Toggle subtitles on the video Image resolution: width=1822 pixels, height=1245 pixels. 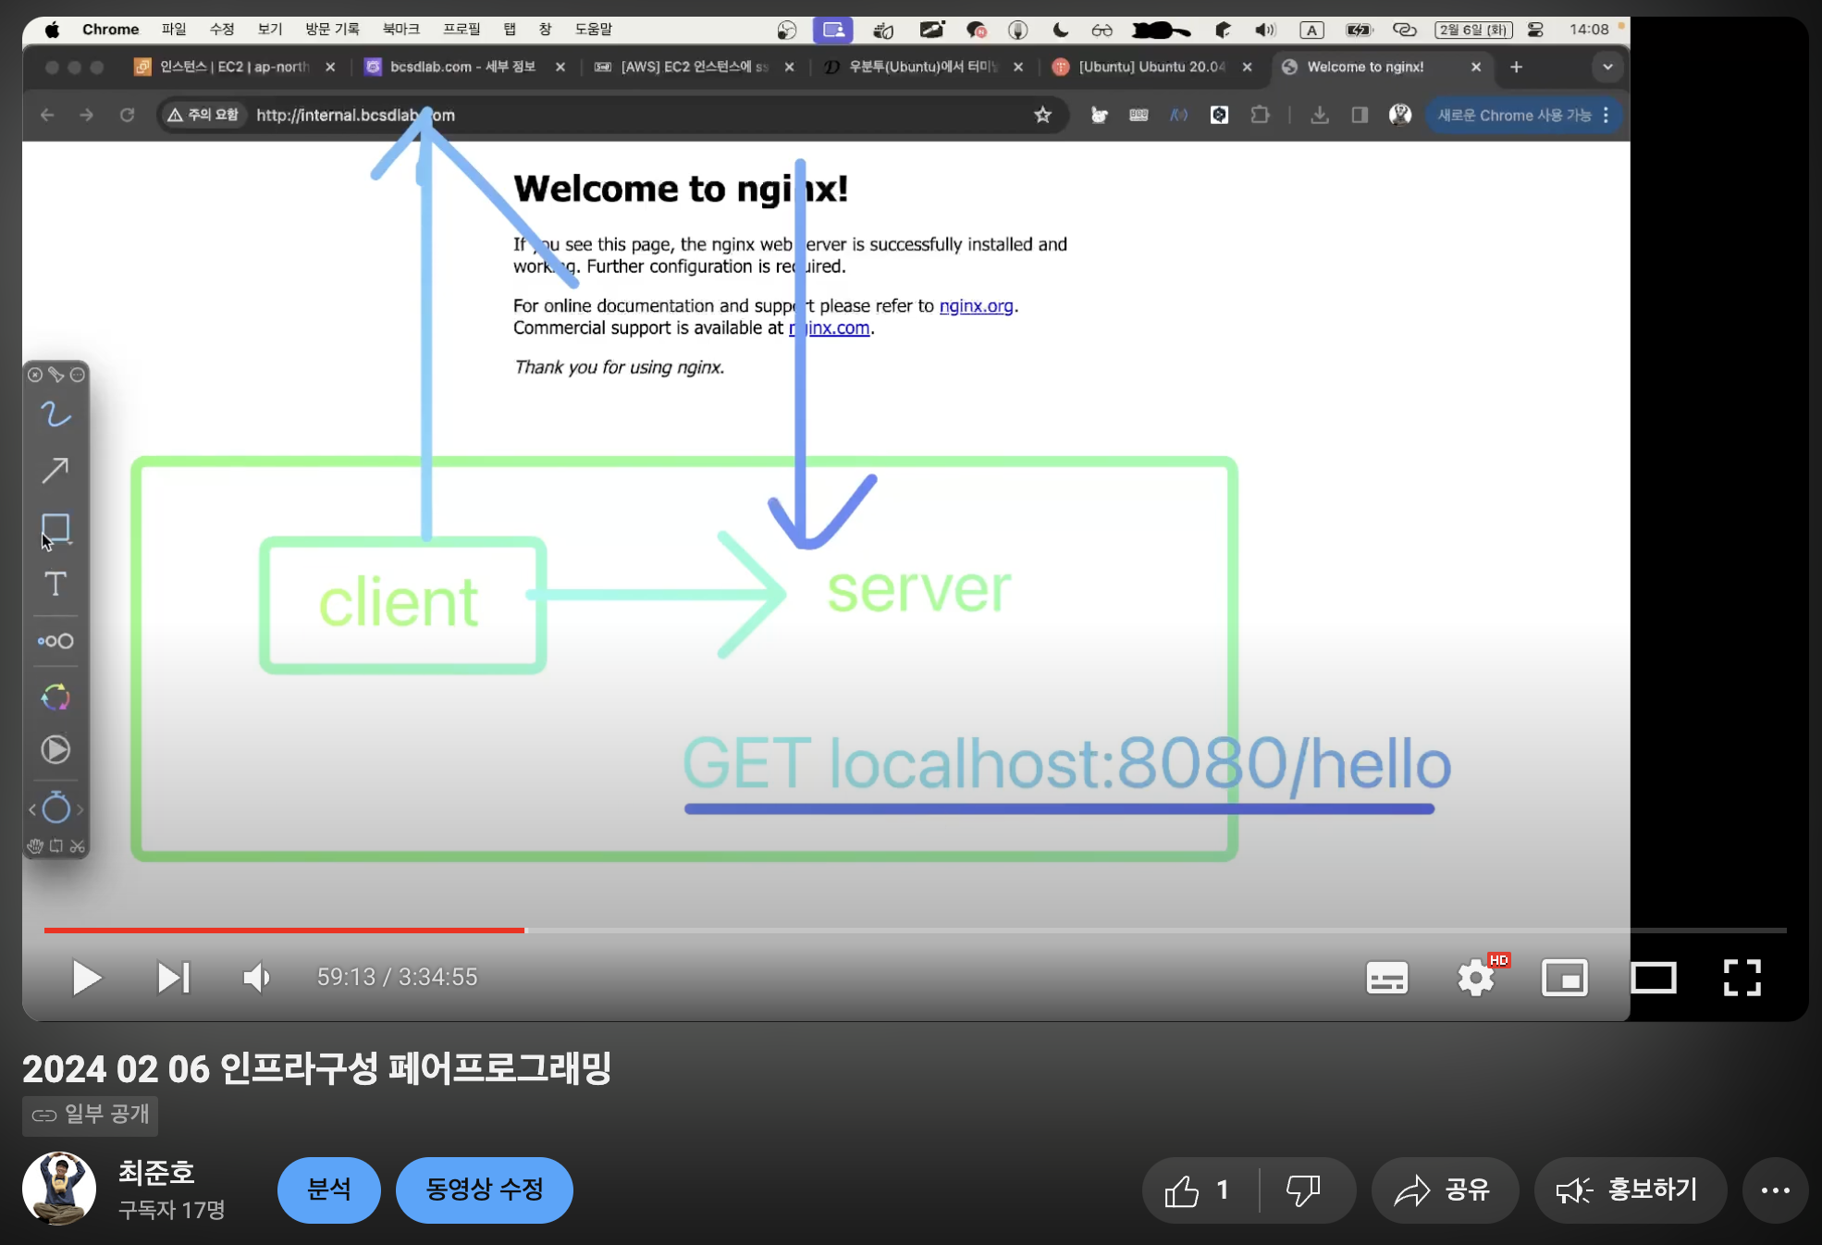[1386, 978]
